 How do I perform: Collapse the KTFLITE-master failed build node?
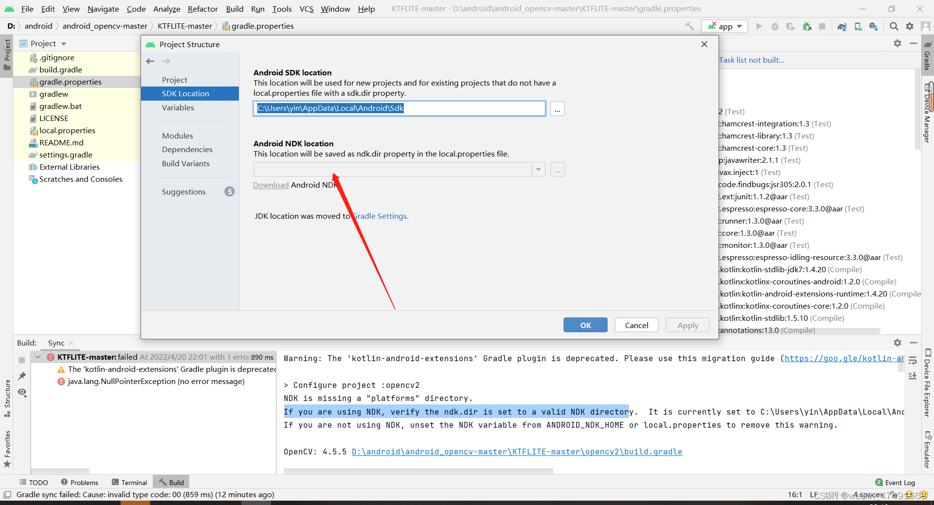38,357
